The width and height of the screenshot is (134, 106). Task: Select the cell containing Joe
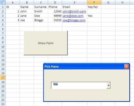(27, 20)
